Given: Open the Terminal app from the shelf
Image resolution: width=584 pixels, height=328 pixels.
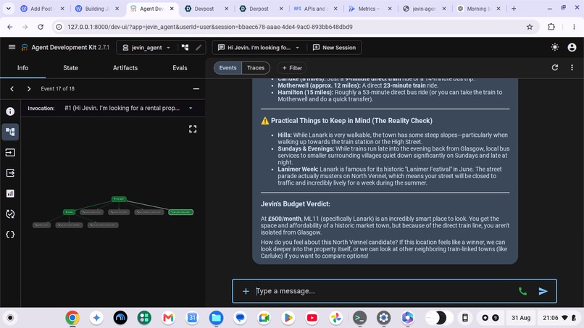Looking at the screenshot, I should (x=359, y=318).
